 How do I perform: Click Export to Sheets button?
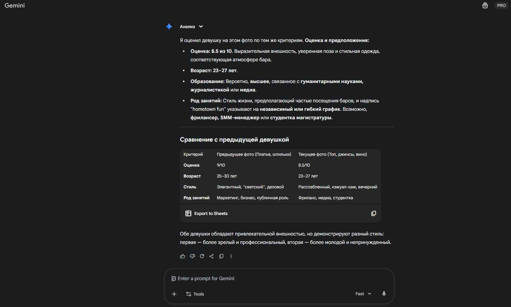pyautogui.click(x=207, y=213)
